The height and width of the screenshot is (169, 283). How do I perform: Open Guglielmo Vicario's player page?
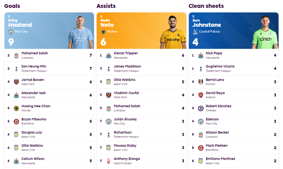click(220, 66)
